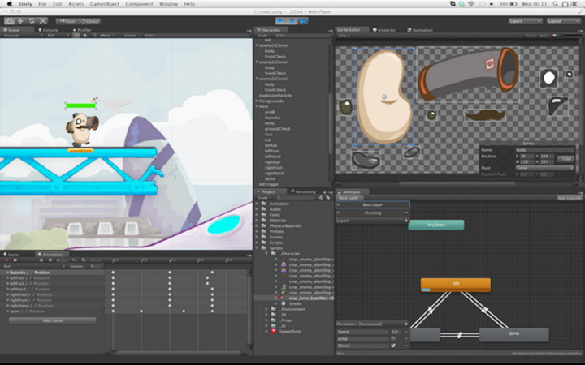This screenshot has height=365, width=585.
Task: Open the Spotlight search icon in menu bar
Action: tap(556, 4)
